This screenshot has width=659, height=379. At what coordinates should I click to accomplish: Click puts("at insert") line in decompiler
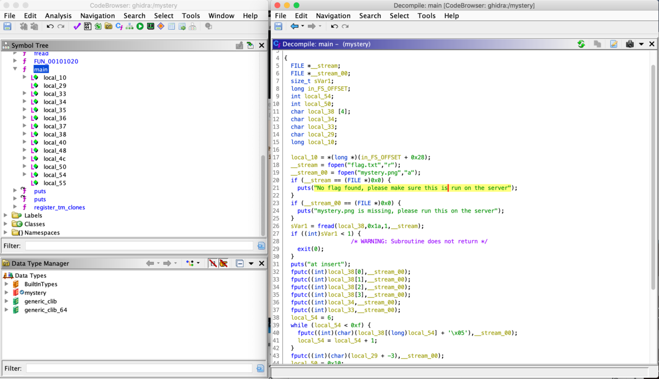tap(321, 264)
